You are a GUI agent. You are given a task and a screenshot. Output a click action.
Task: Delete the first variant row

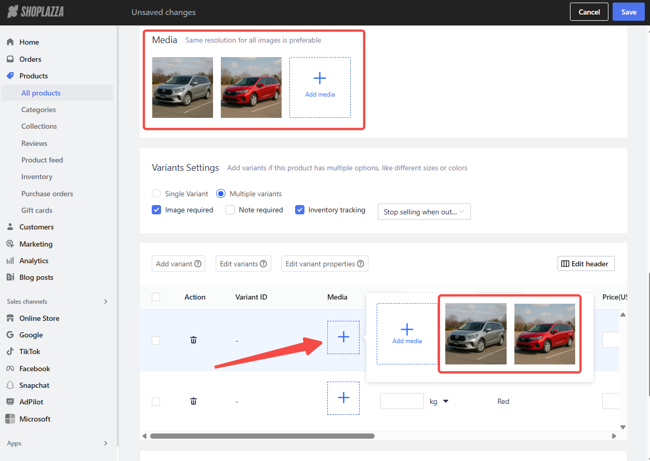[x=193, y=340]
